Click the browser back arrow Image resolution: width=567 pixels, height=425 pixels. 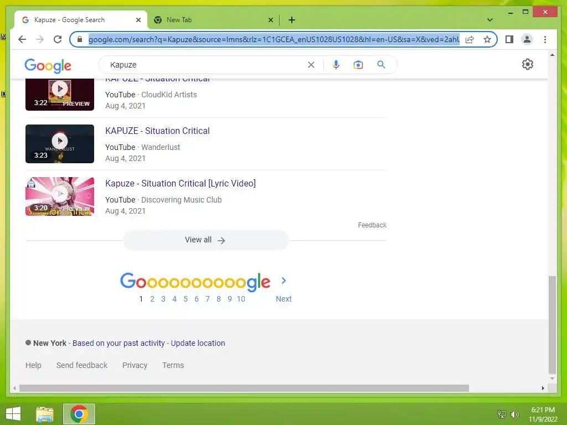click(x=22, y=39)
